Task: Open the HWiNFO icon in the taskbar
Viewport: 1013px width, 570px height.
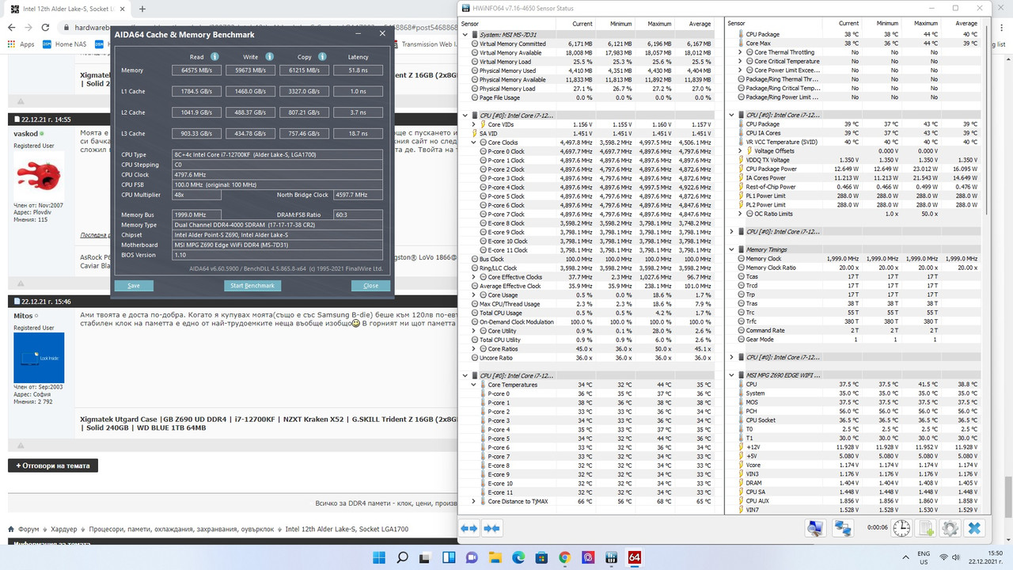Action: 611,557
